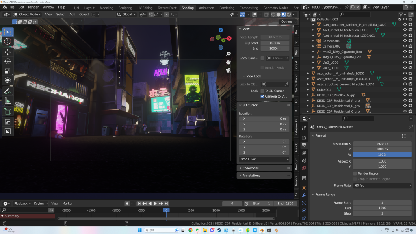The height and width of the screenshot is (234, 416).
Task: Hide Camera.001 in the viewport
Action: tap(405, 41)
